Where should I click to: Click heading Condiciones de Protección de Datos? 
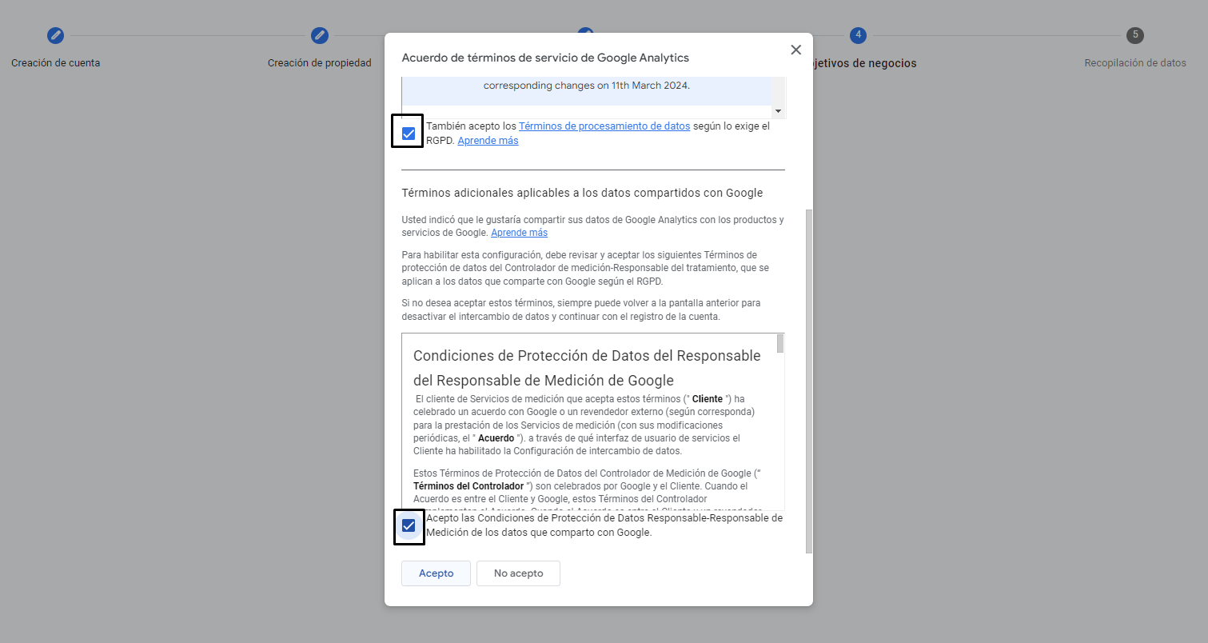coord(587,368)
